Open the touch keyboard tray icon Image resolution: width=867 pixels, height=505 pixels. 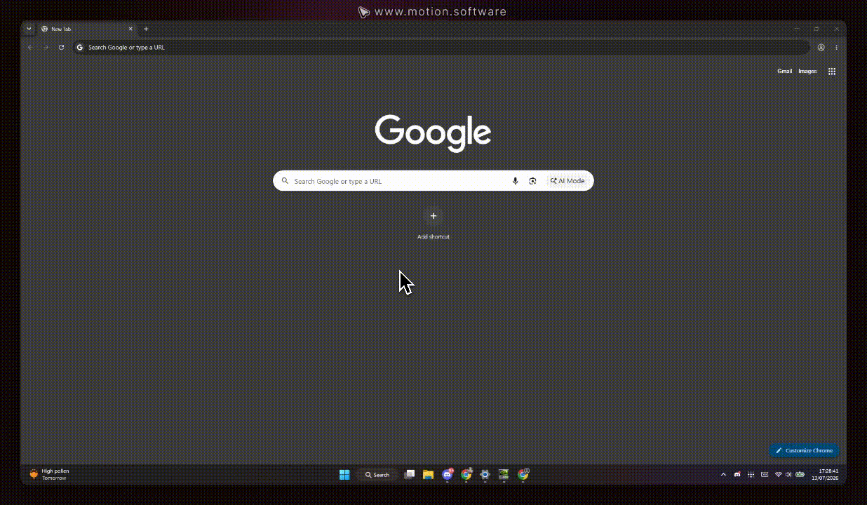point(765,475)
